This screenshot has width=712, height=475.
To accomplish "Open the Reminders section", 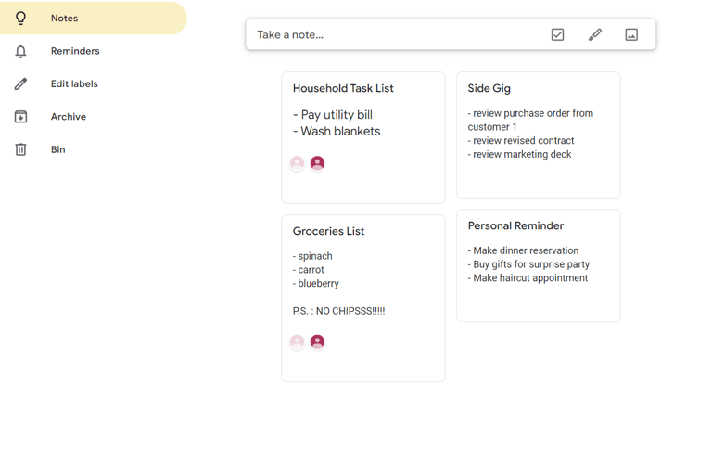I will [x=75, y=51].
